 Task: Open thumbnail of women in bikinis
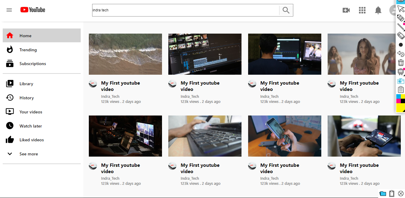click(x=361, y=54)
